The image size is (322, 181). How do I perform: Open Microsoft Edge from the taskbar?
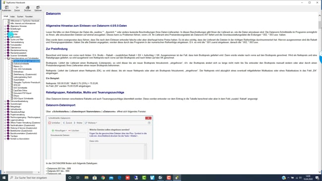point(119,178)
